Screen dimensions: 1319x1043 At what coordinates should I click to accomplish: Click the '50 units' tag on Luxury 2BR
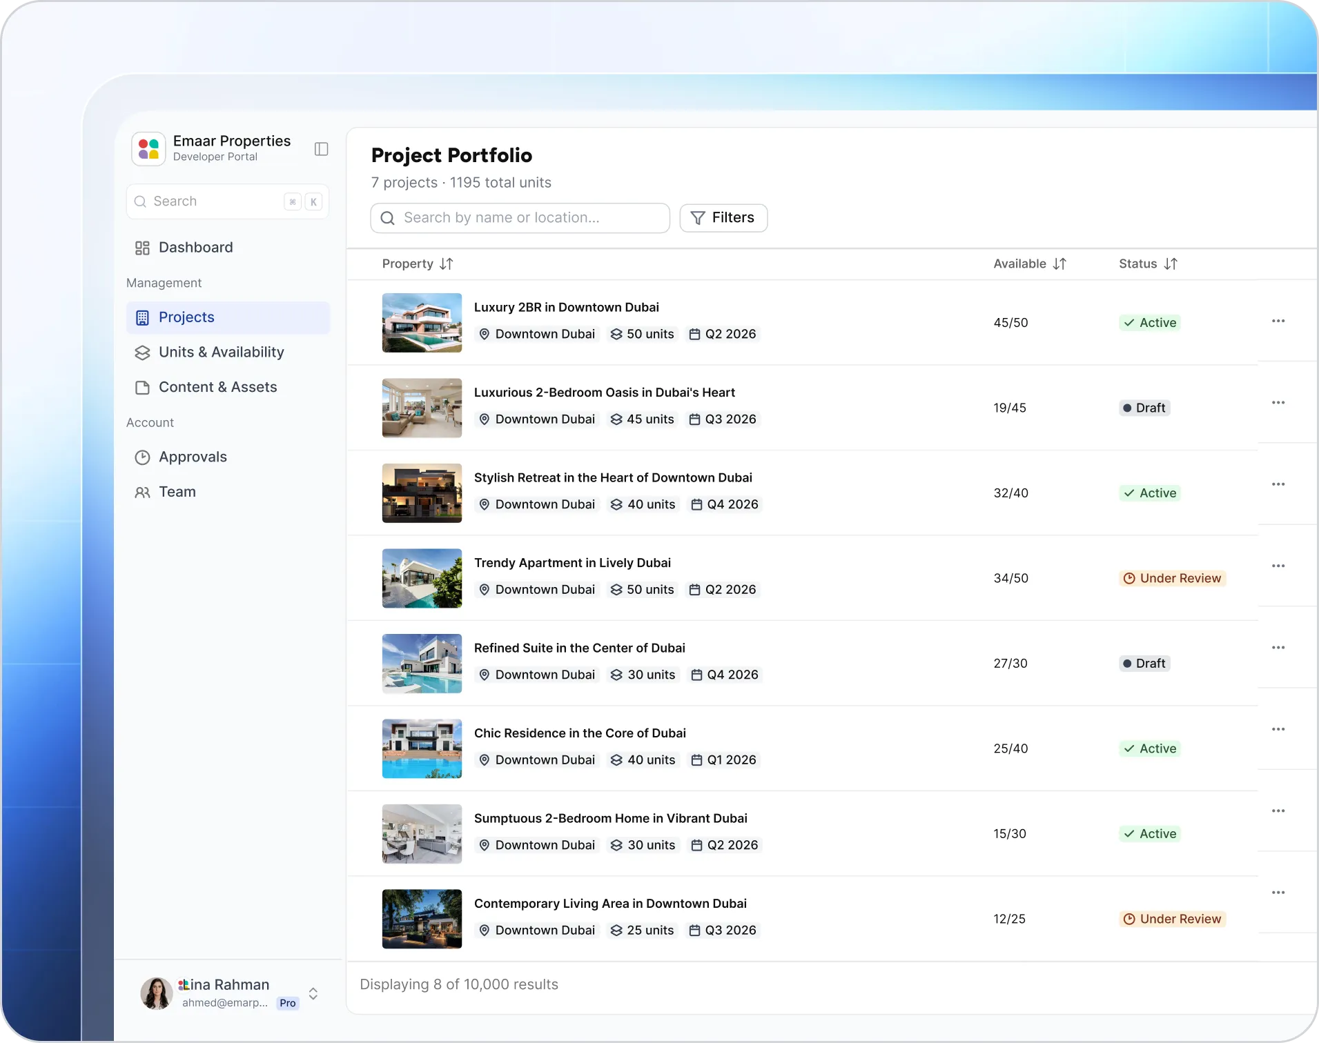[642, 334]
